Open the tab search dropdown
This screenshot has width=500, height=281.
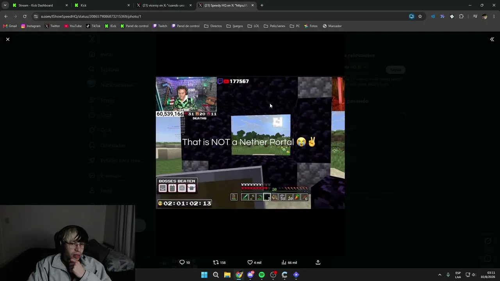[5, 5]
